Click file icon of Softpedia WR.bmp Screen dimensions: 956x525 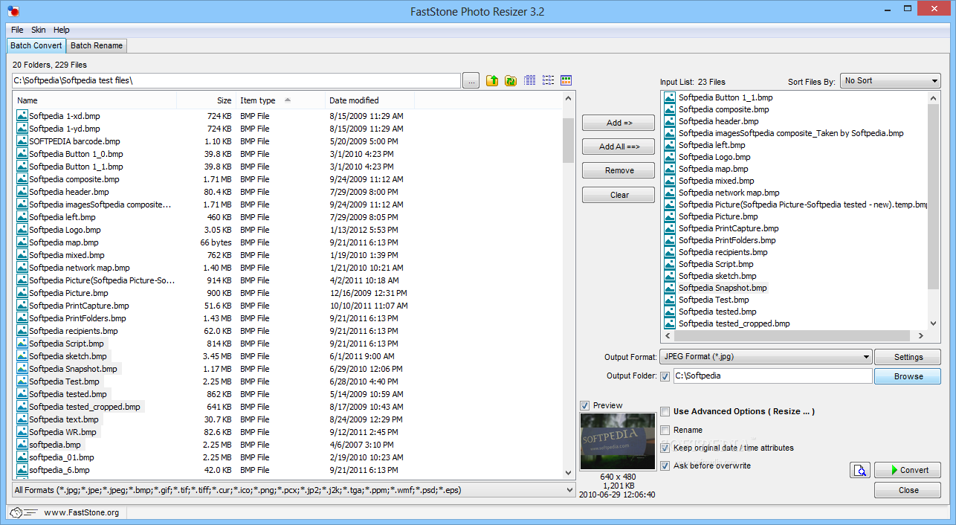tap(22, 432)
